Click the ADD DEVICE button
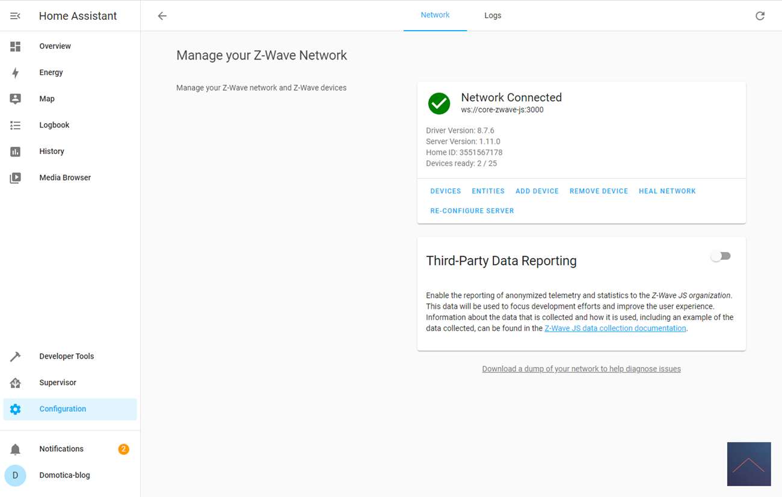 (537, 191)
